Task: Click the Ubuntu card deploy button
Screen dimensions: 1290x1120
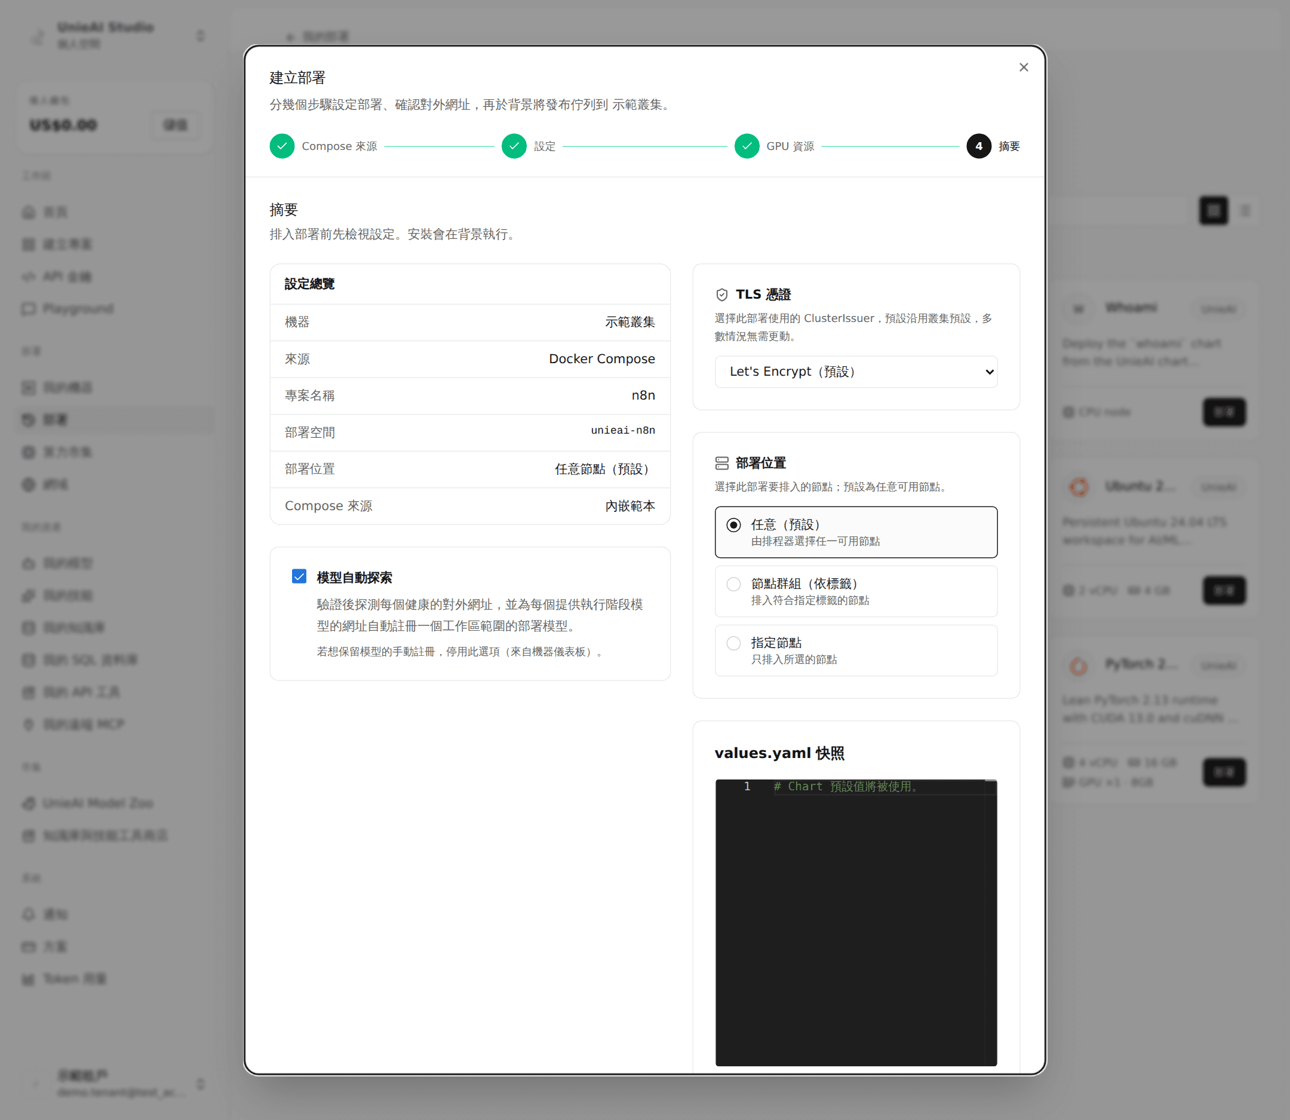Action: point(1224,591)
